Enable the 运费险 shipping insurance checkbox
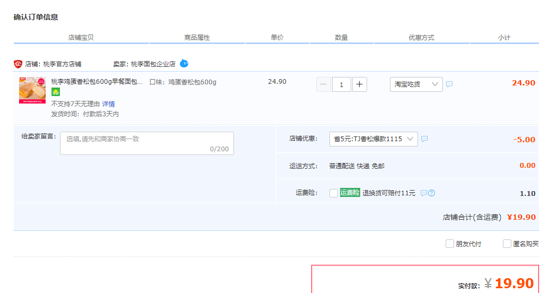This screenshot has height=293, width=548. tap(333, 193)
